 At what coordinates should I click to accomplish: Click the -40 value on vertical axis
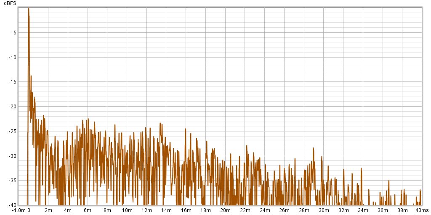pyautogui.click(x=13, y=205)
